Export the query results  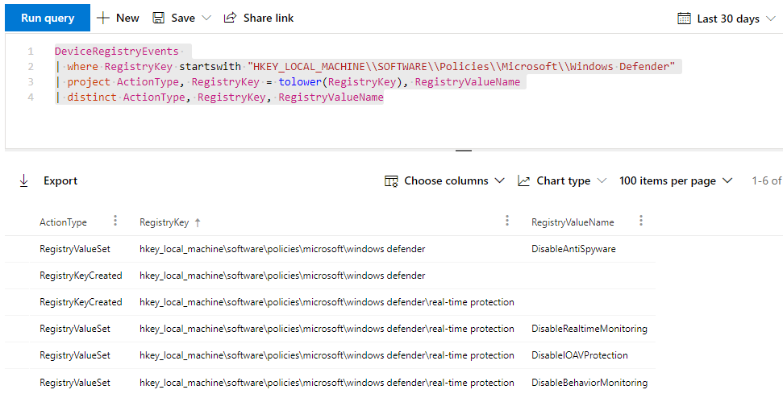click(60, 180)
